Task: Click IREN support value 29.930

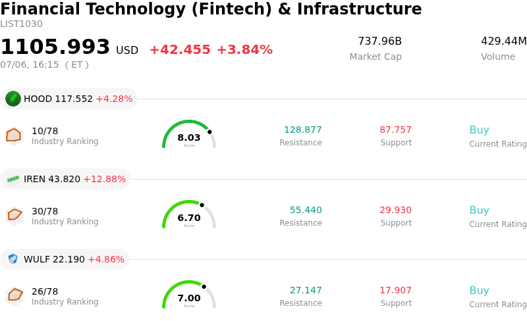Action: click(x=396, y=210)
